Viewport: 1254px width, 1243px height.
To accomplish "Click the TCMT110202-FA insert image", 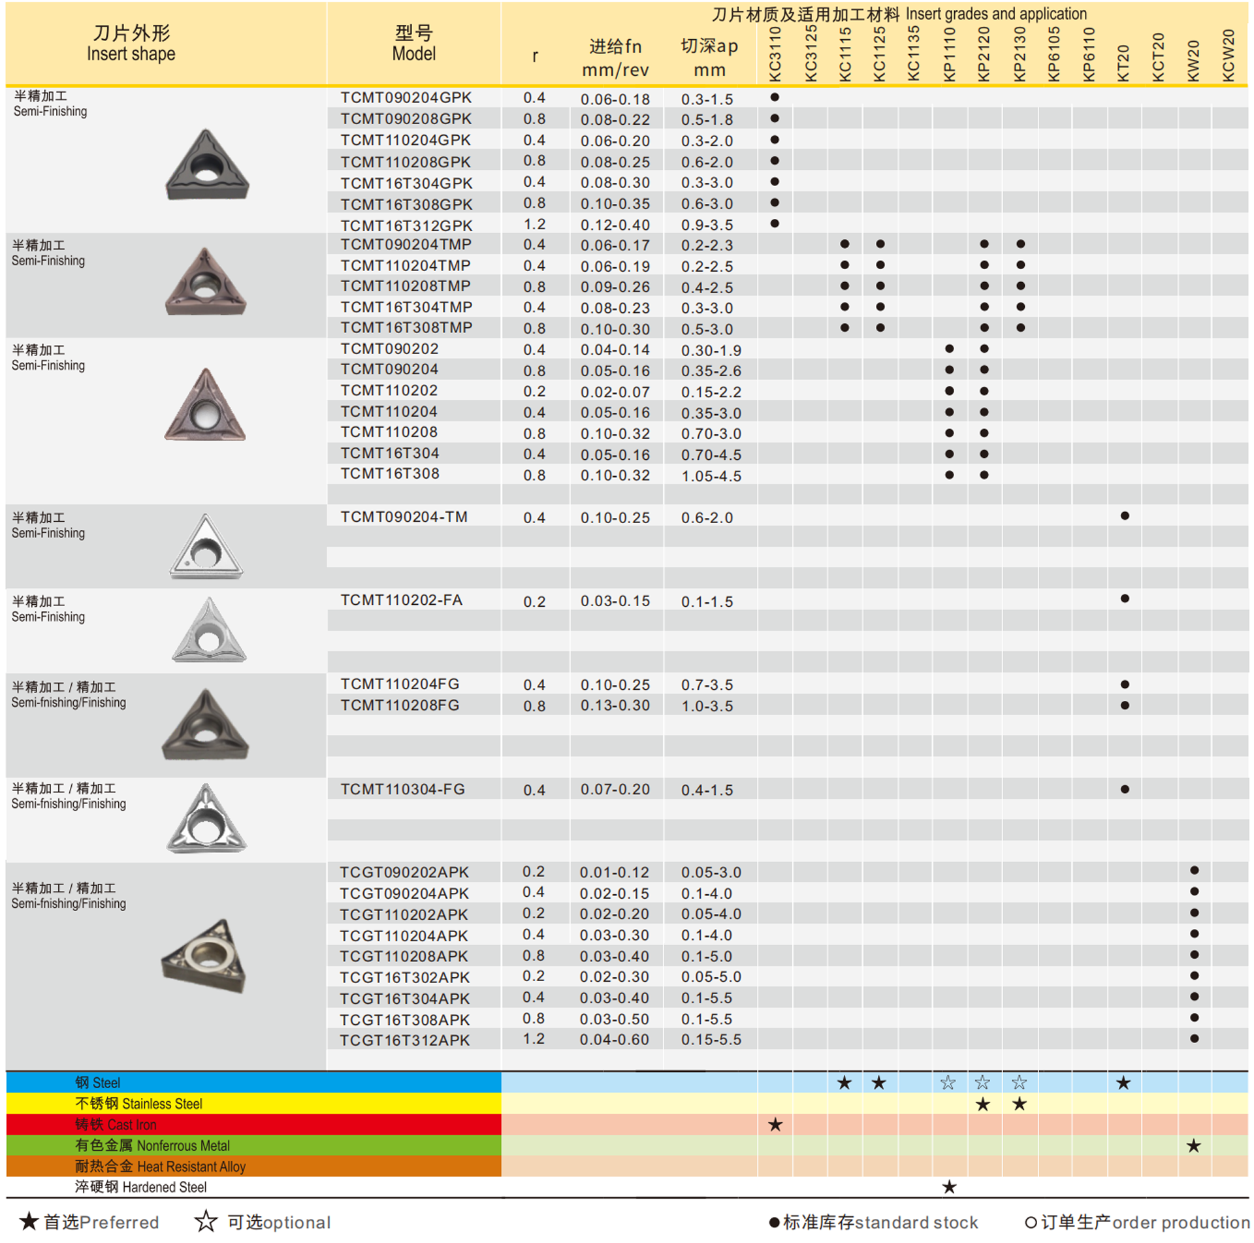I will [x=208, y=630].
